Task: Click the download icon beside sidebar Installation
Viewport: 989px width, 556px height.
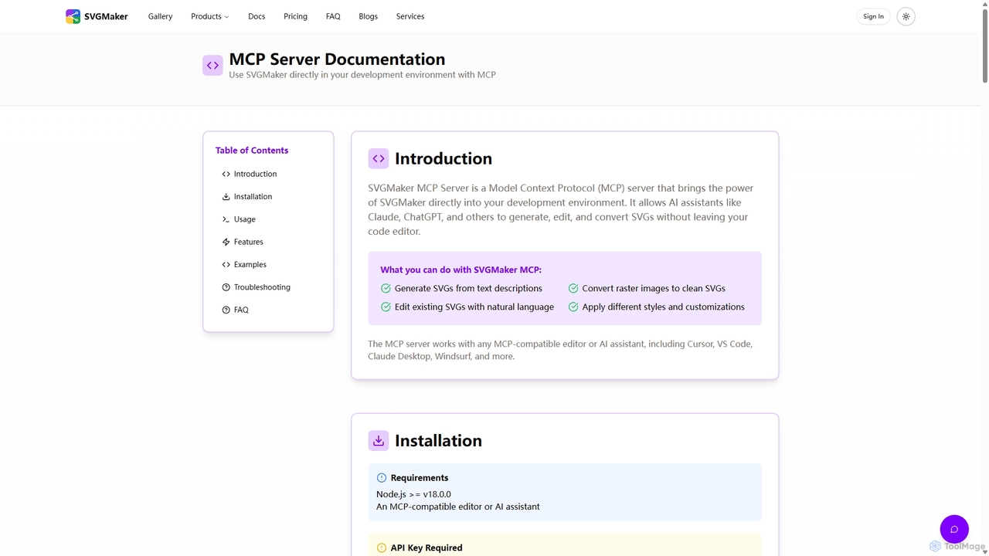Action: pos(226,197)
